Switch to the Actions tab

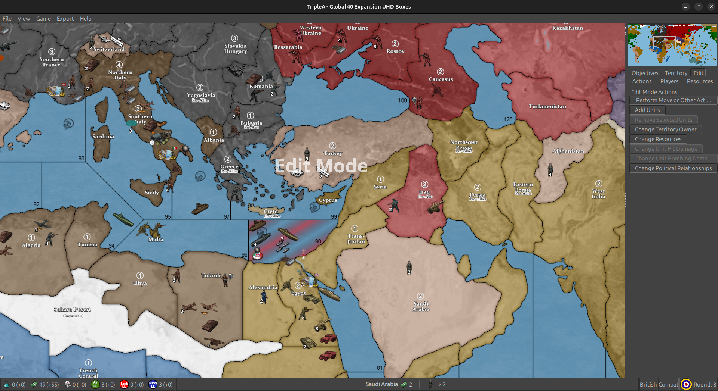[642, 81]
